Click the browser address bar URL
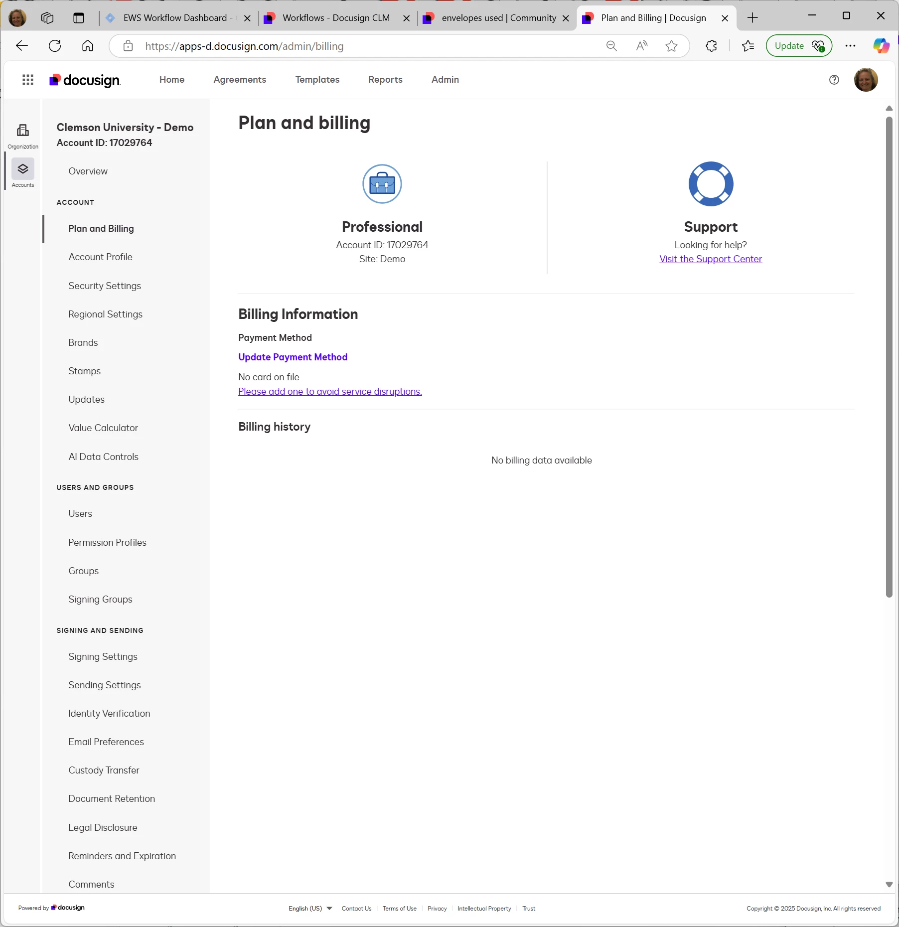Screen dimensions: 899x927 (244, 46)
